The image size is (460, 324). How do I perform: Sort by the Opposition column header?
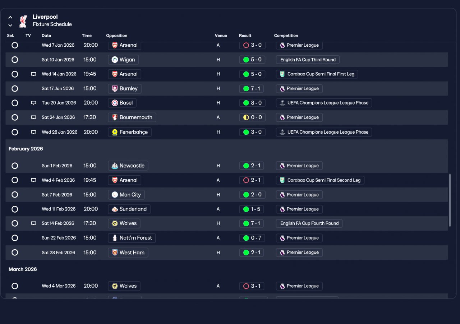(117, 36)
